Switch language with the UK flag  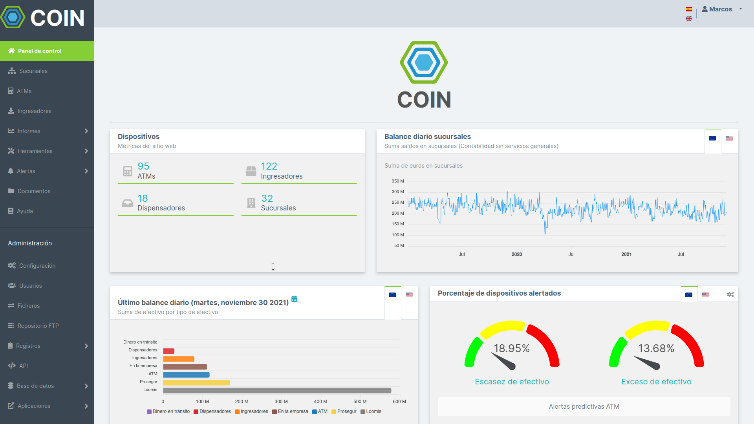pyautogui.click(x=689, y=18)
